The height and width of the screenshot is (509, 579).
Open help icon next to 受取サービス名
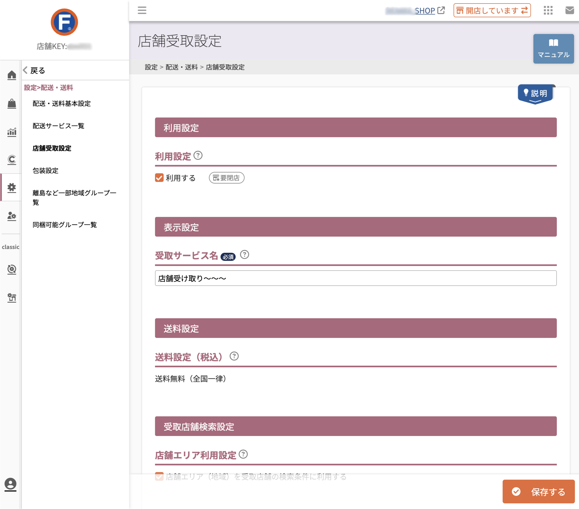(x=244, y=254)
